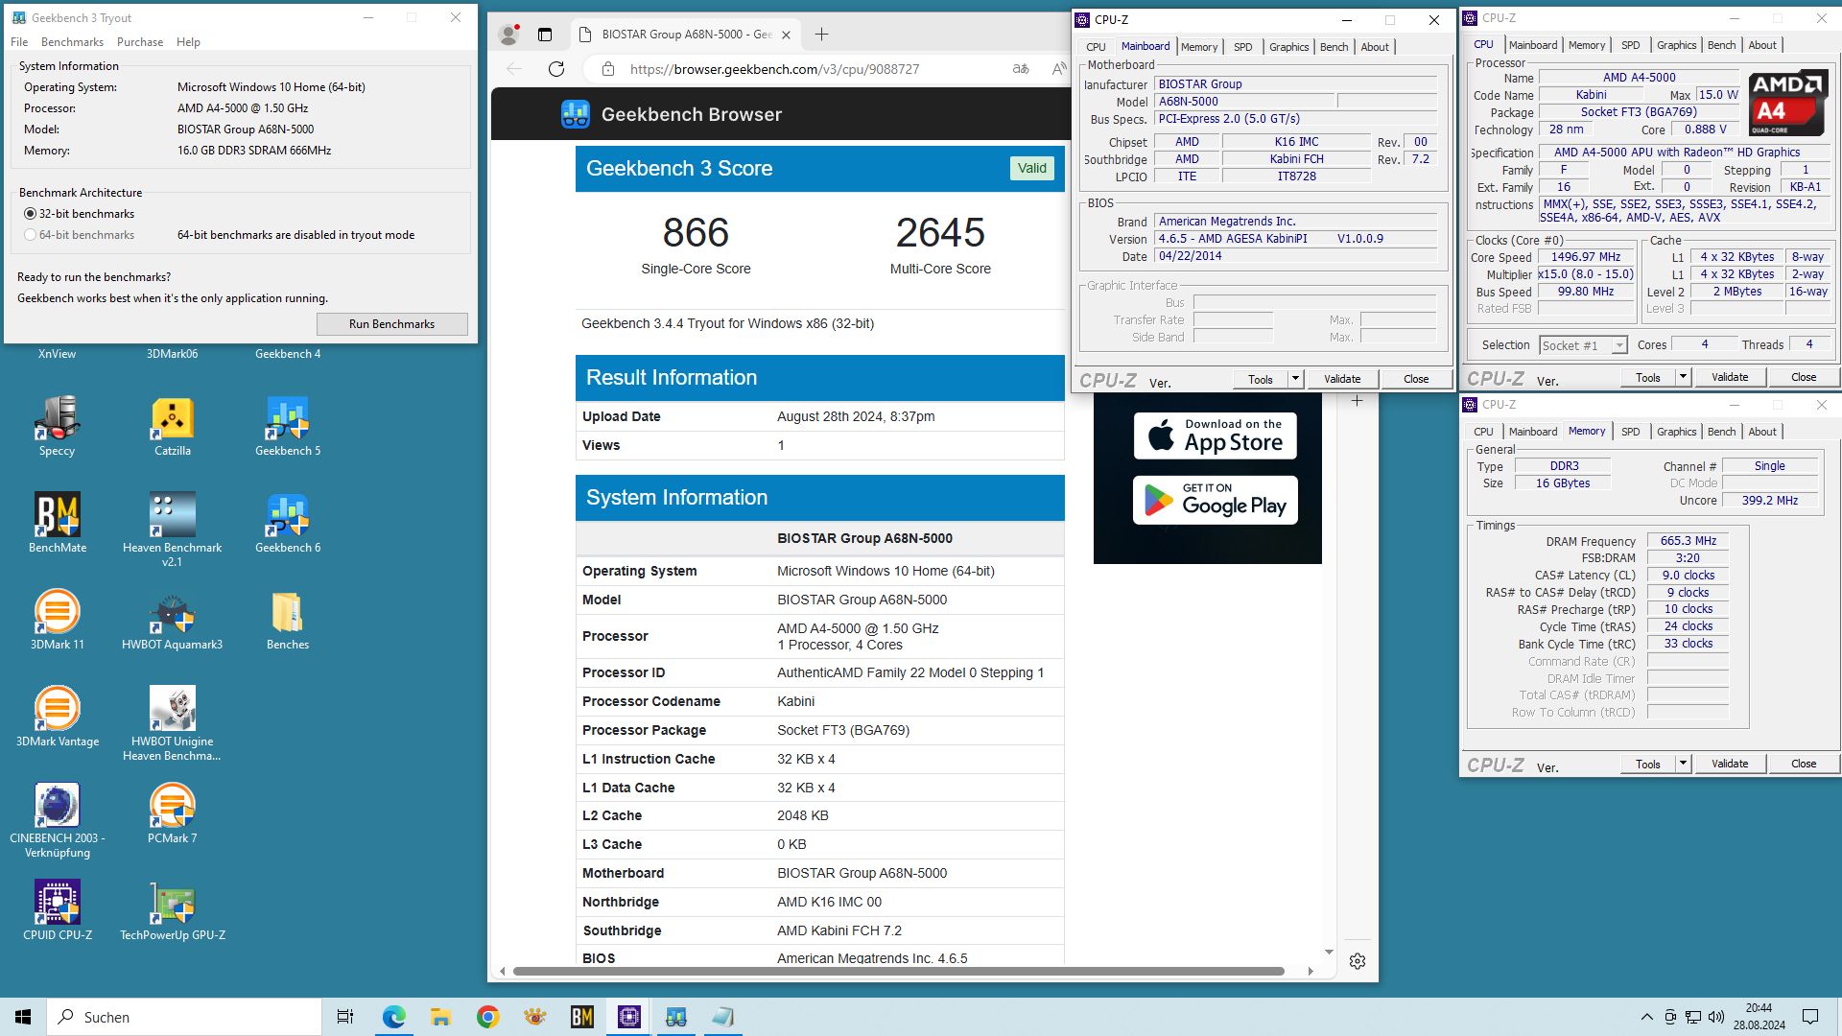Open browser sidebar settings gear
The width and height of the screenshot is (1842, 1036).
pos(1358,961)
